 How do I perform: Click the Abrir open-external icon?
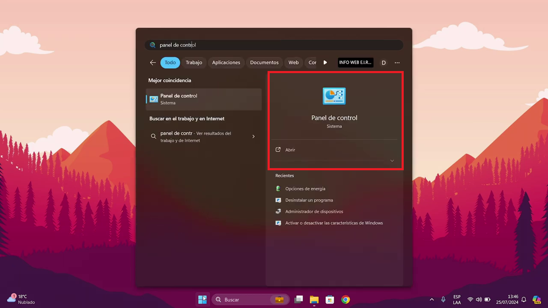pyautogui.click(x=278, y=150)
